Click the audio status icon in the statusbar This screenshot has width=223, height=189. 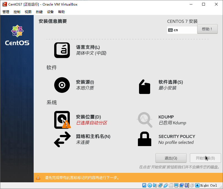[x=155, y=185]
